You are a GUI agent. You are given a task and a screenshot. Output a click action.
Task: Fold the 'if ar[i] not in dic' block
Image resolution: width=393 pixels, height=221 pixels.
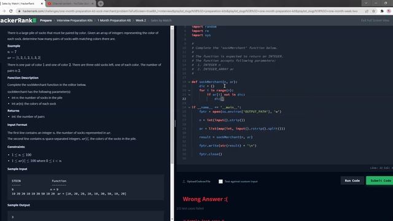(189, 95)
